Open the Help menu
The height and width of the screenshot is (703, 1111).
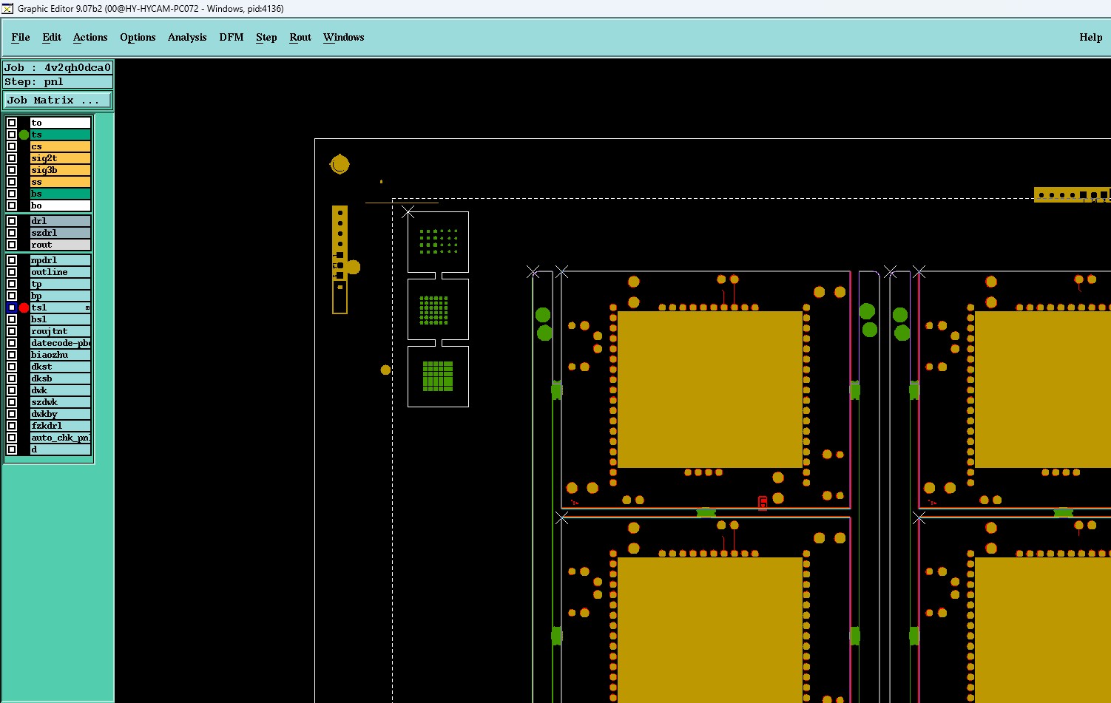1090,37
